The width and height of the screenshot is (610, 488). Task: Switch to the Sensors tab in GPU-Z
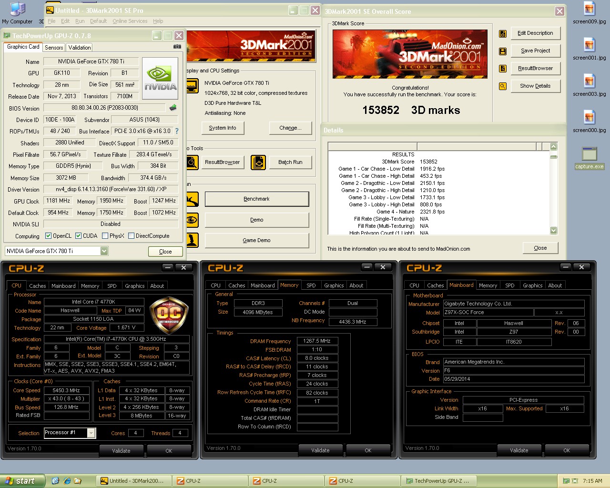(54, 48)
